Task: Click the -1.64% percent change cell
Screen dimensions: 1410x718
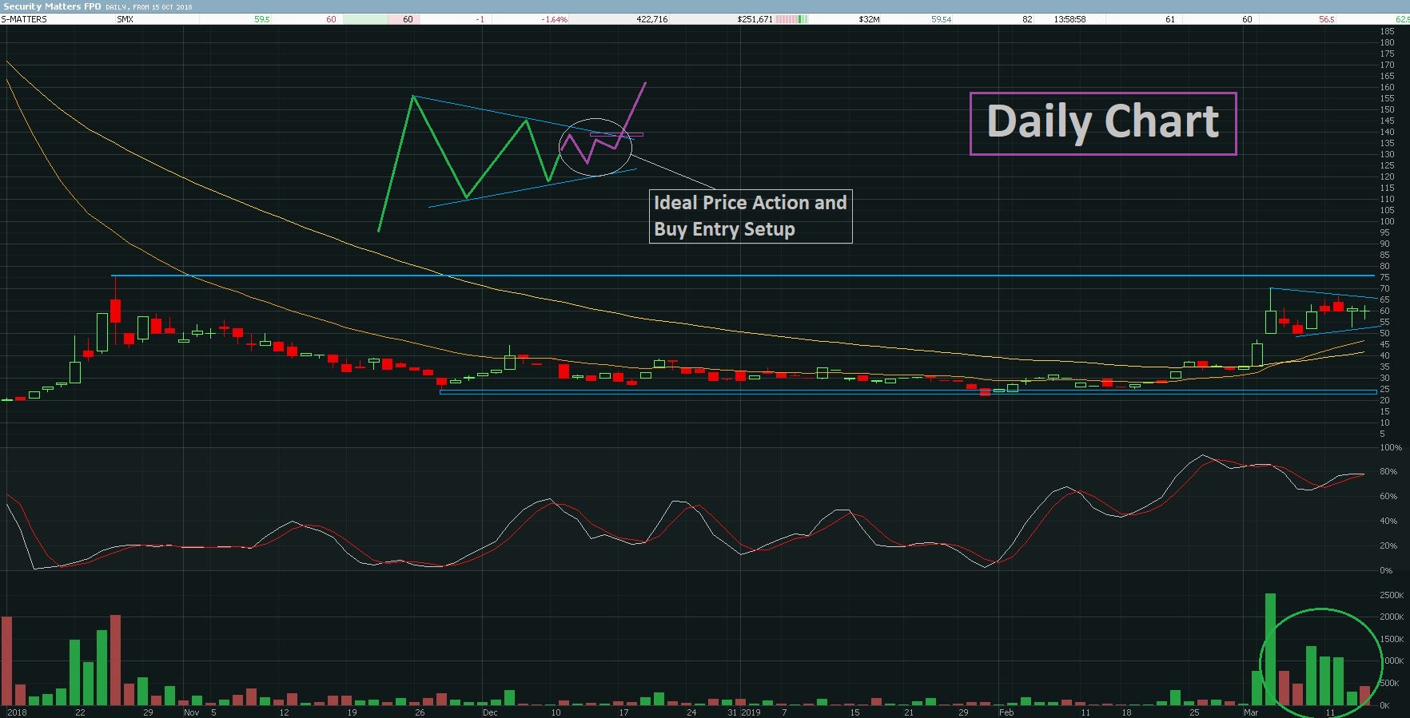Action: [x=554, y=19]
